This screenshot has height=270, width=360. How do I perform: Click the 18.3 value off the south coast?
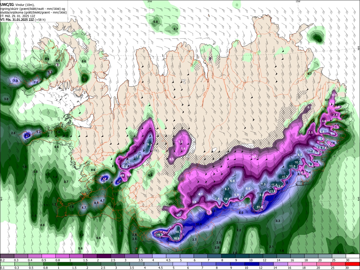[159, 235]
